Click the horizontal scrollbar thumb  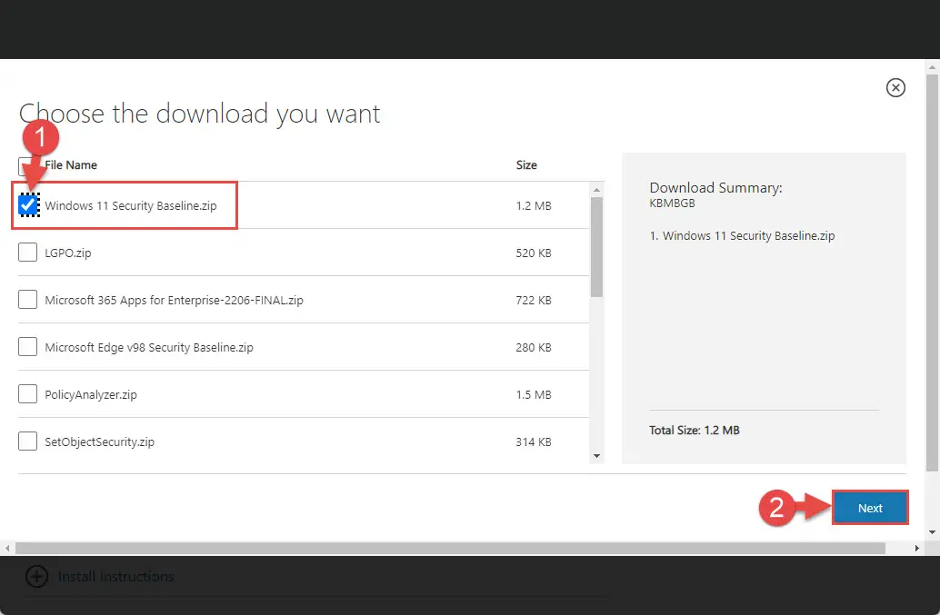click(x=450, y=548)
